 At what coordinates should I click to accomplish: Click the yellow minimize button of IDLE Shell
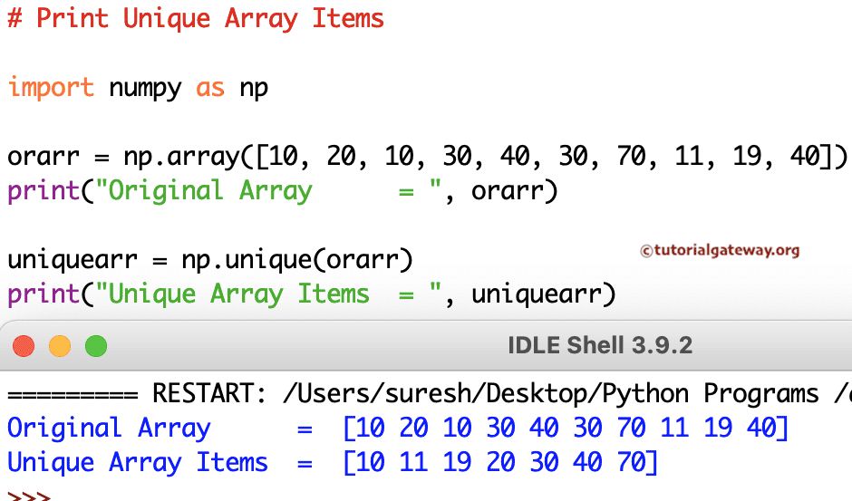(60, 346)
